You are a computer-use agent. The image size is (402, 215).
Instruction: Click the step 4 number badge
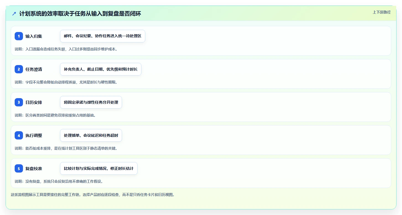click(19, 135)
